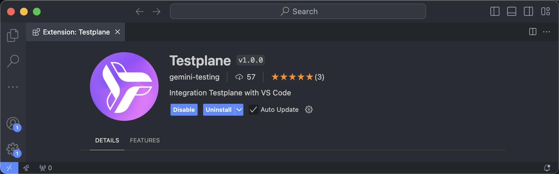The image size is (559, 174).
Task: Open the extension settings gear next to Auto Update
Action: [x=309, y=110]
